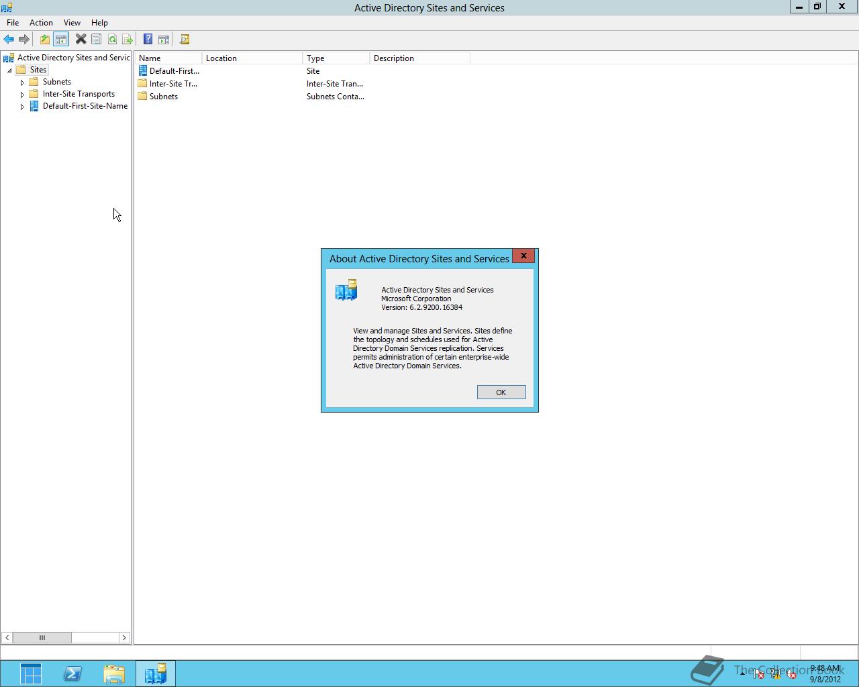
Task: Launch PowerShell from the taskbar
Action: coord(72,674)
